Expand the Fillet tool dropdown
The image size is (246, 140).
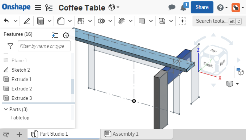click(70, 21)
